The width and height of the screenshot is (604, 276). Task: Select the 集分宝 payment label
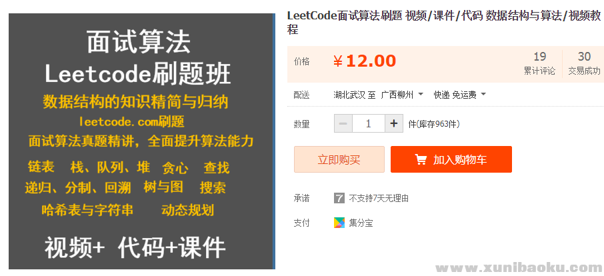click(x=361, y=223)
